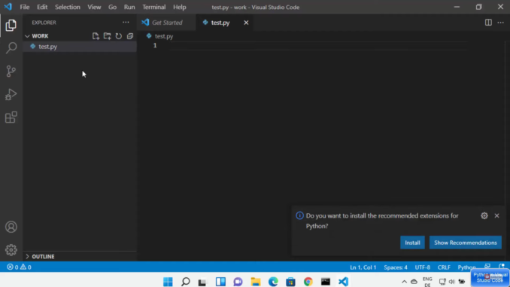Open Task View from taskbar
This screenshot has height=287, width=510.
[x=202, y=282]
